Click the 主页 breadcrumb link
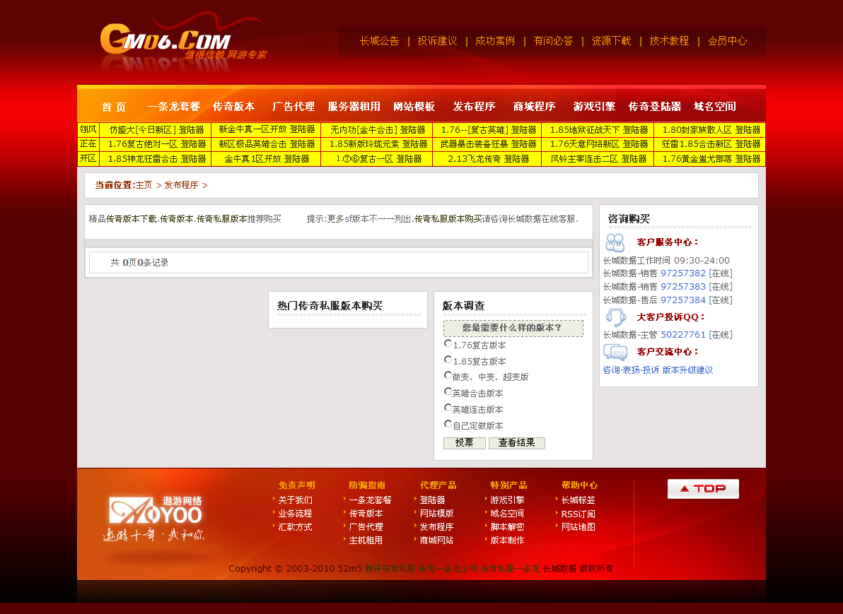 (x=144, y=185)
